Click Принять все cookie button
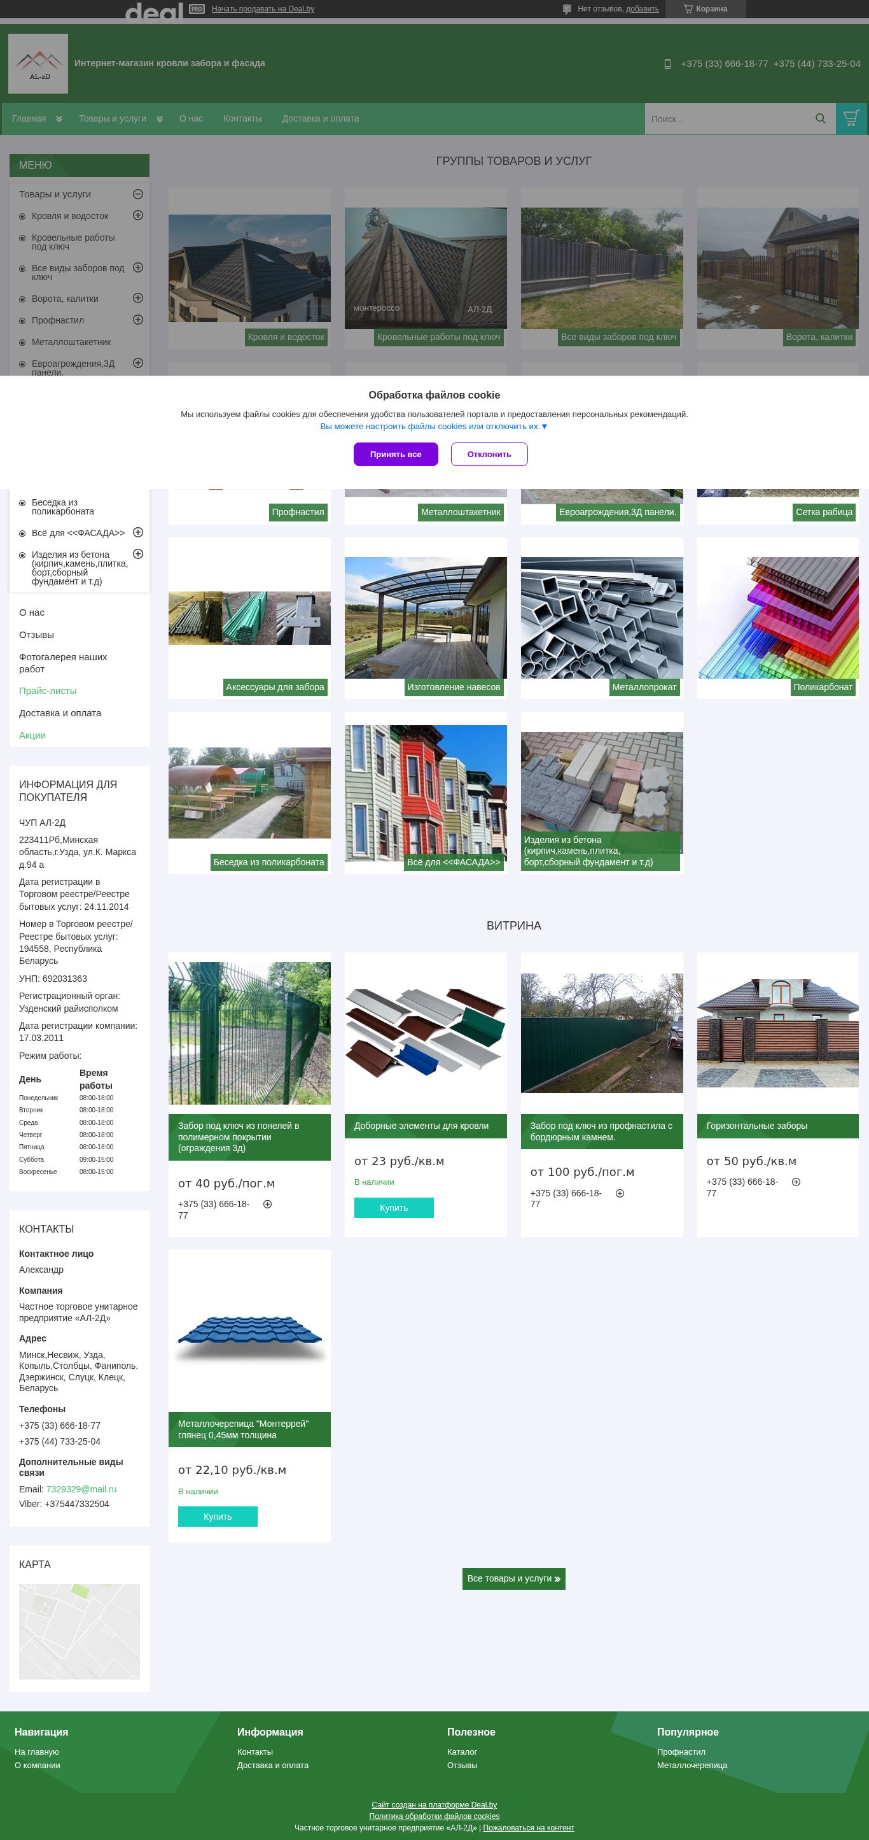 pos(396,455)
